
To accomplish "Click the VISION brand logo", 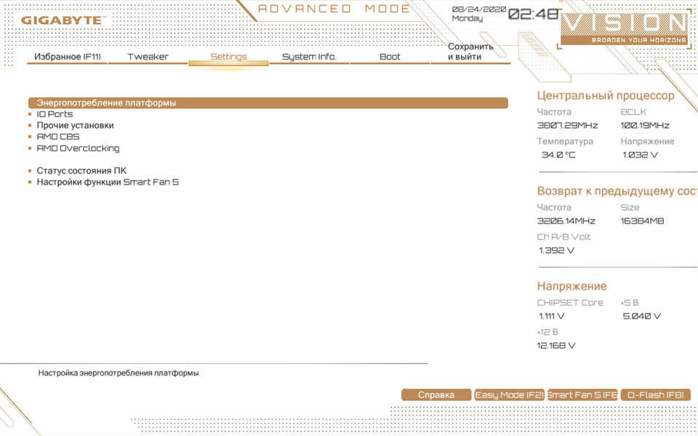I will click(x=624, y=28).
